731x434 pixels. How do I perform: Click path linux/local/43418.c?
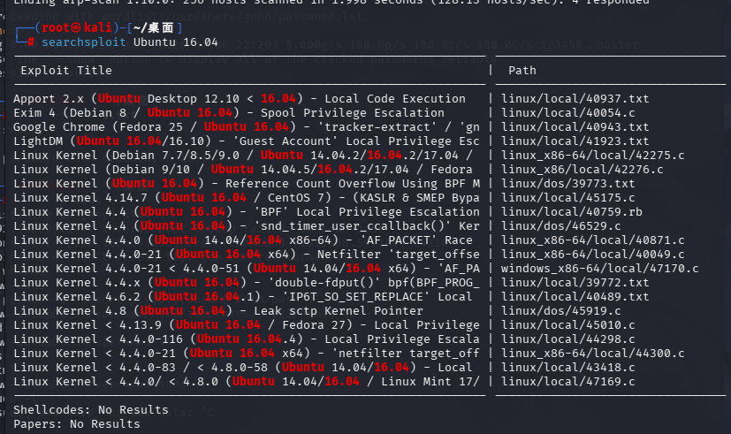pyautogui.click(x=567, y=368)
